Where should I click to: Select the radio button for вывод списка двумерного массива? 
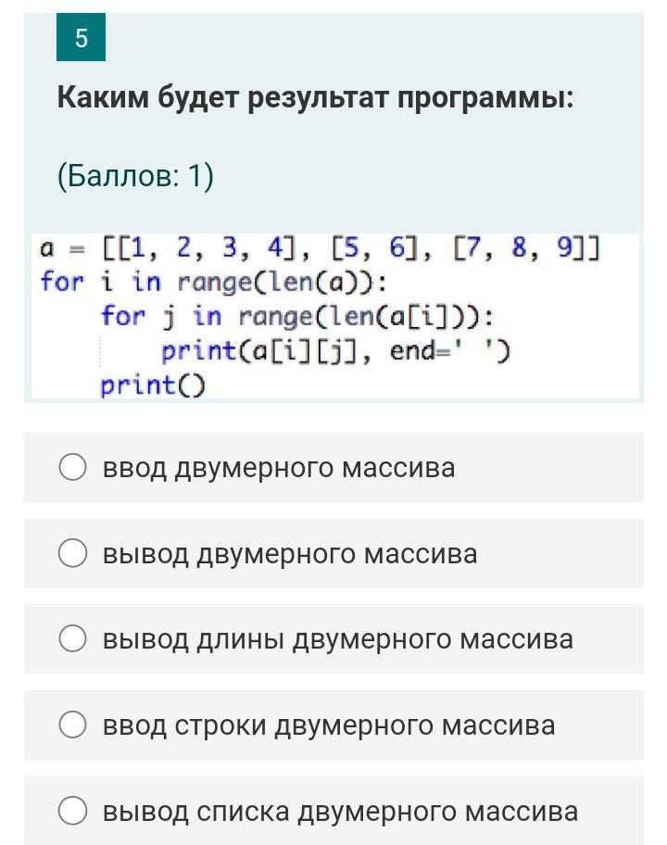(x=73, y=811)
